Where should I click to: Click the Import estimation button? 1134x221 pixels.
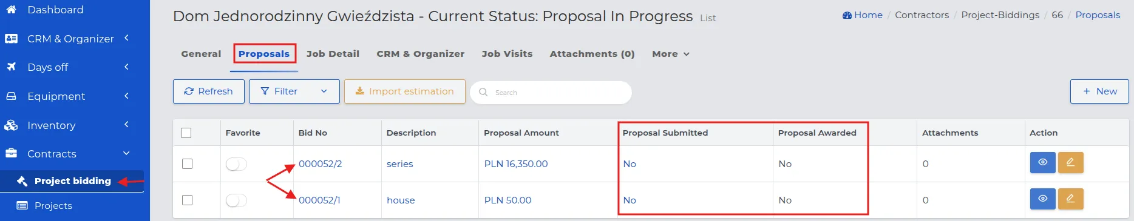[405, 91]
